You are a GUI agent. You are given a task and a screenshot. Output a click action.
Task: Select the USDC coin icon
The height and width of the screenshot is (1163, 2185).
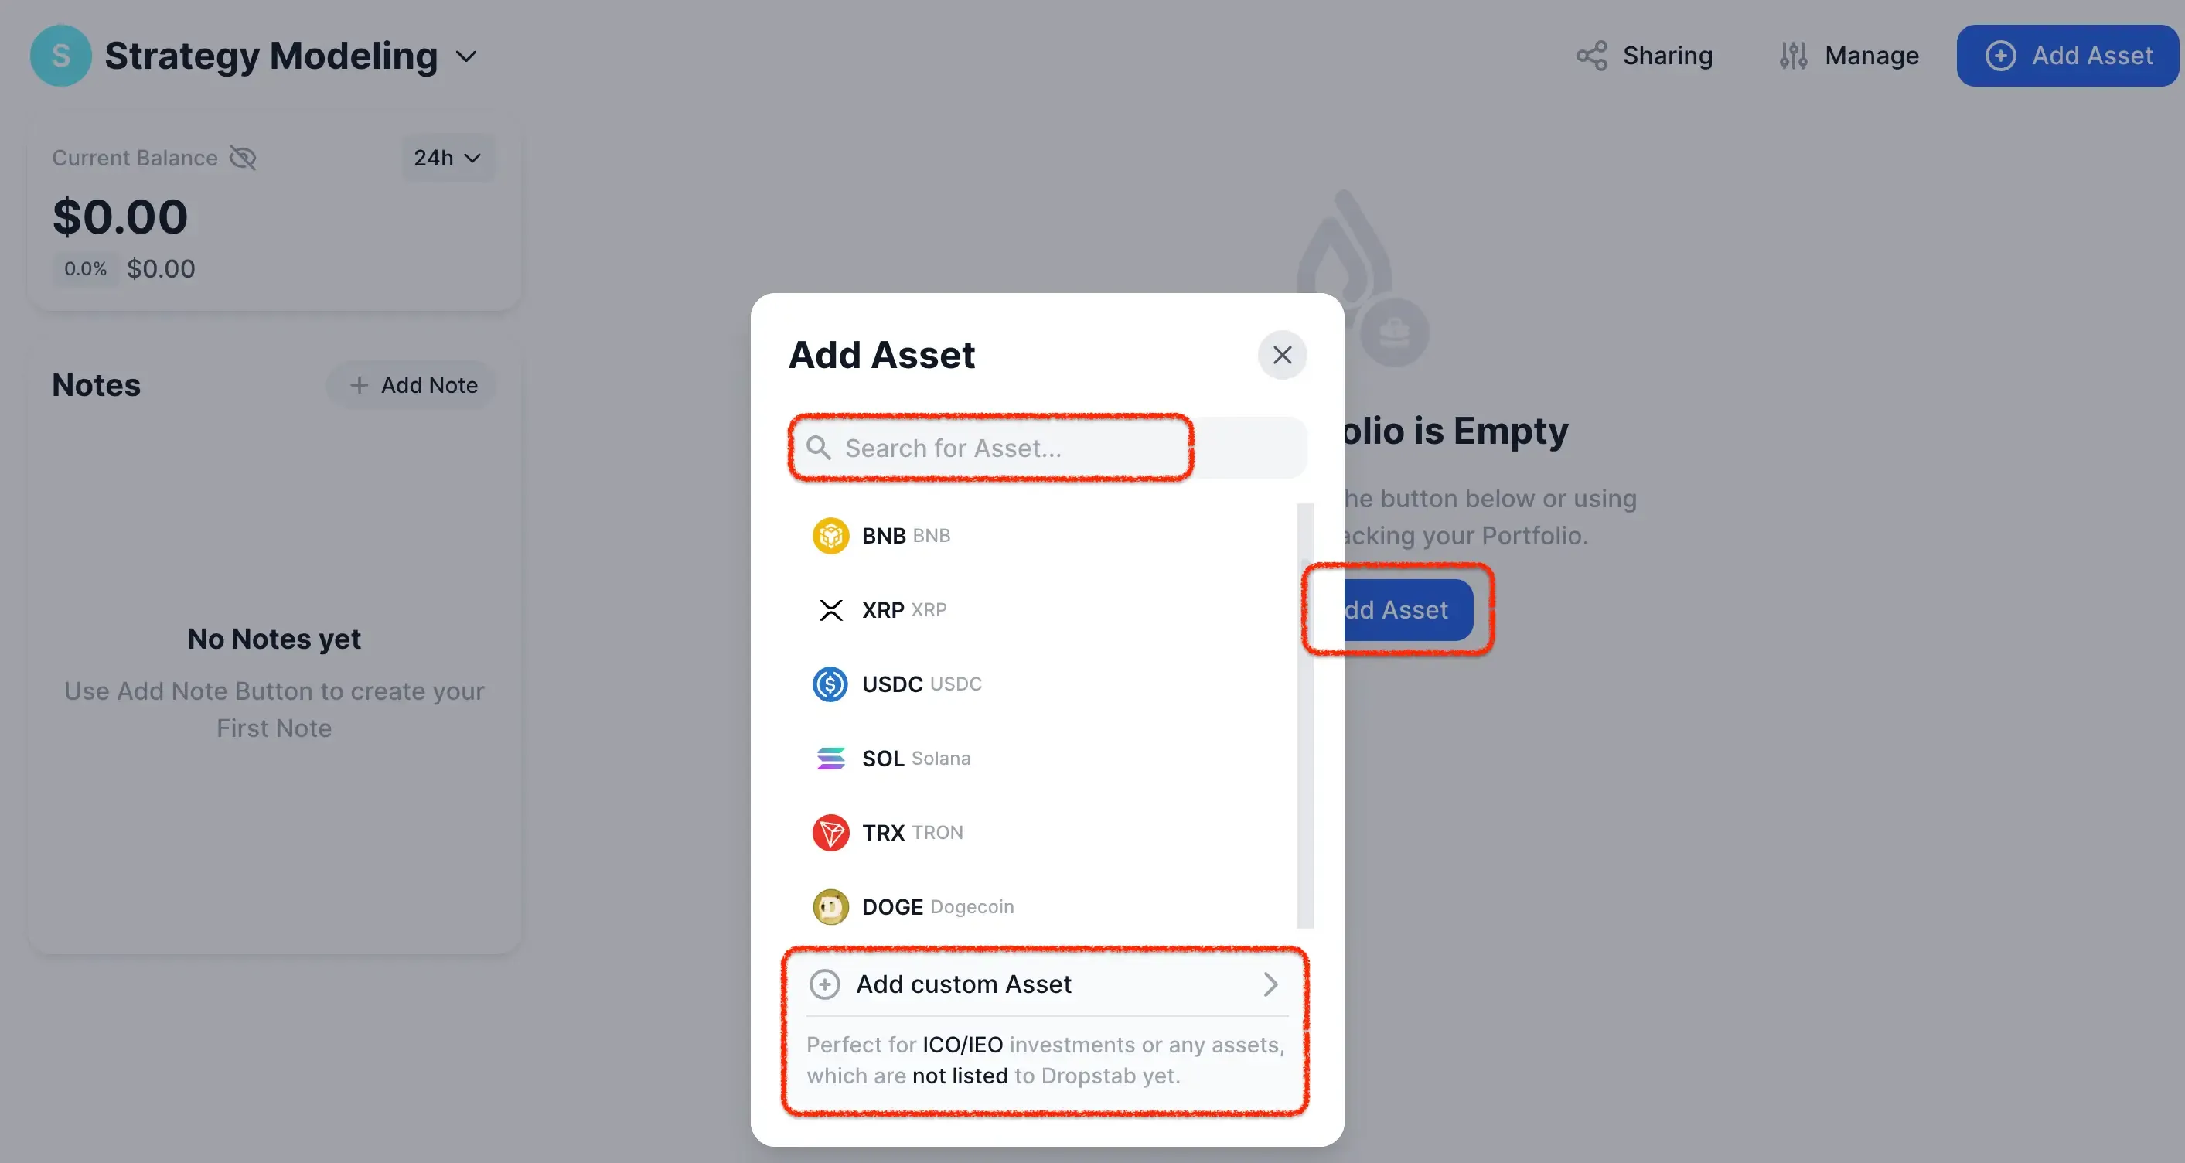pyautogui.click(x=830, y=684)
